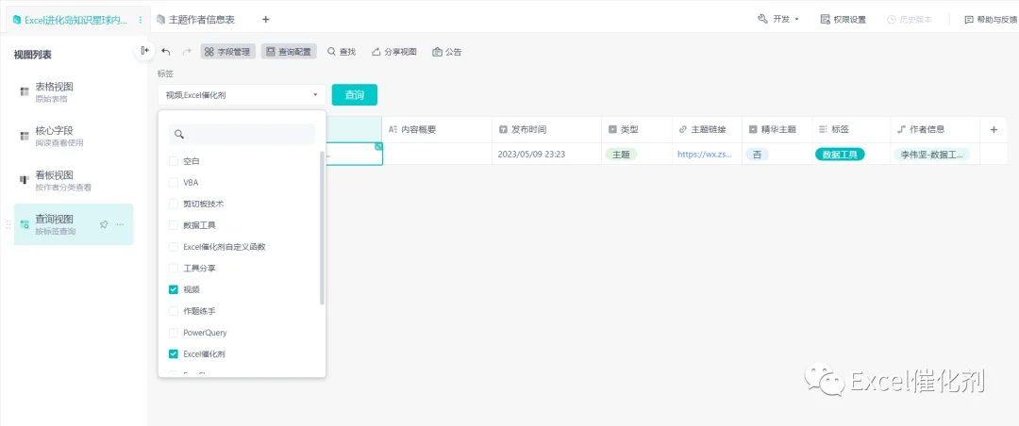Add a new column with plus icon
This screenshot has width=1019, height=426.
click(x=993, y=130)
